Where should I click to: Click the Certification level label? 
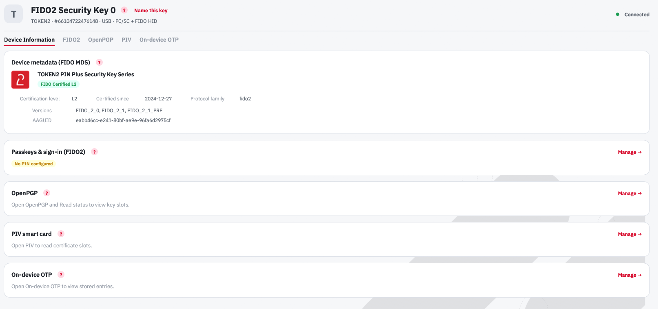pyautogui.click(x=40, y=99)
